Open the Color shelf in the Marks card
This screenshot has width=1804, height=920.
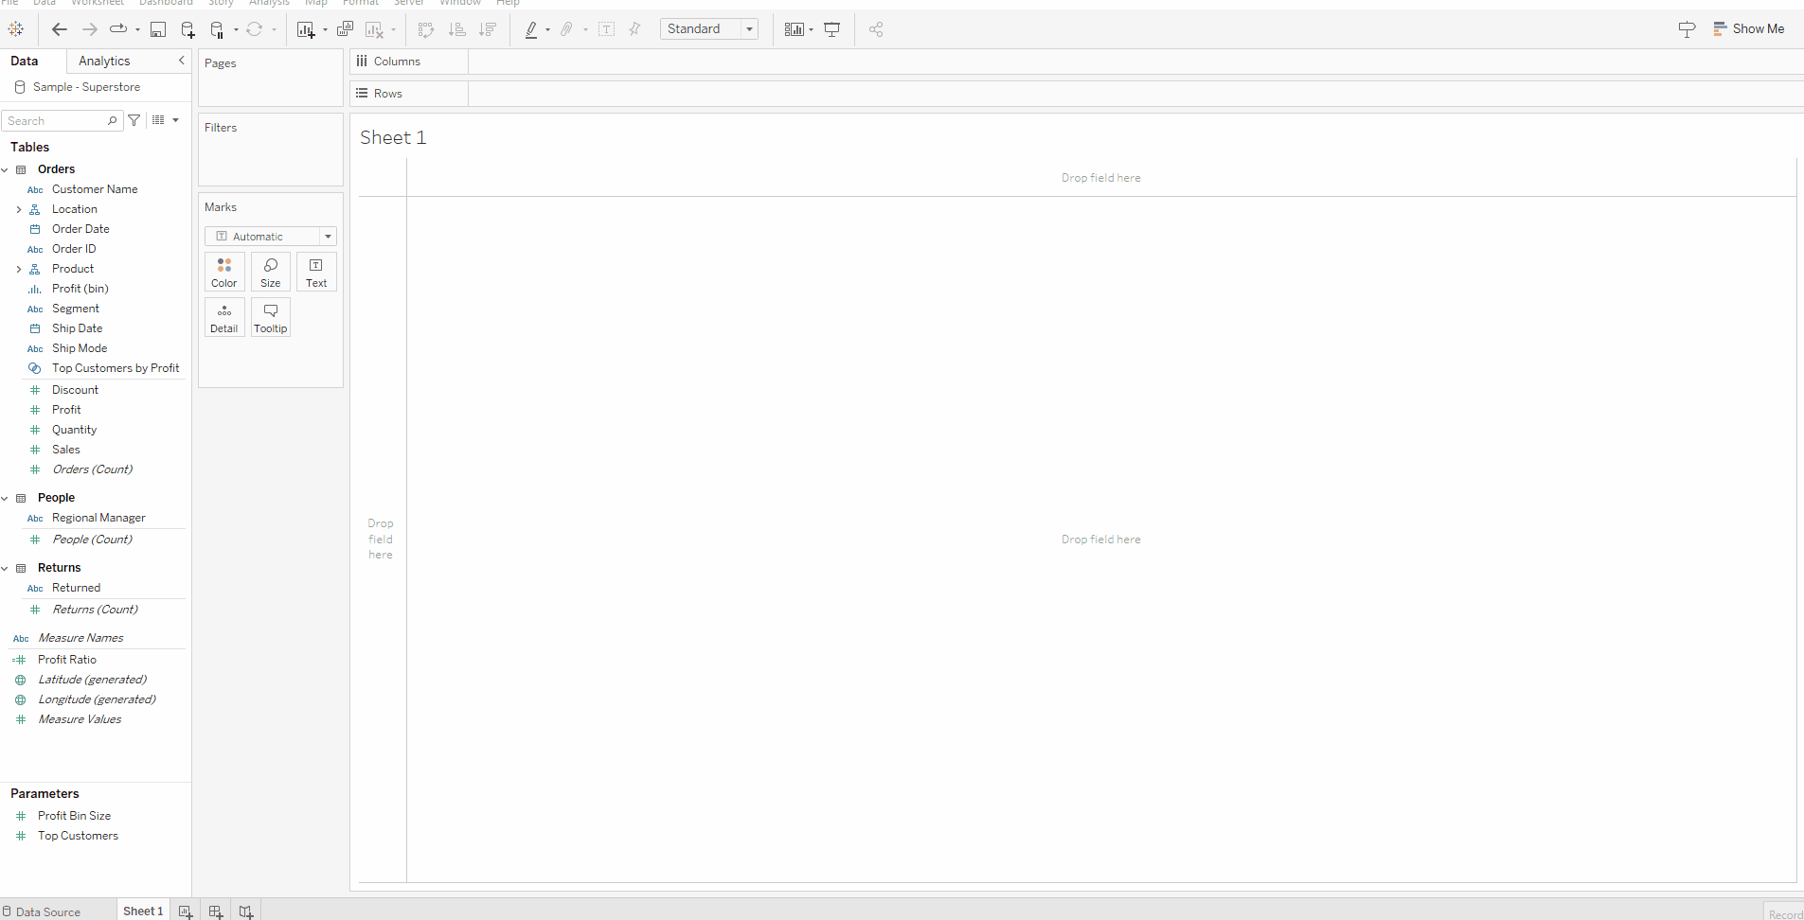[224, 272]
